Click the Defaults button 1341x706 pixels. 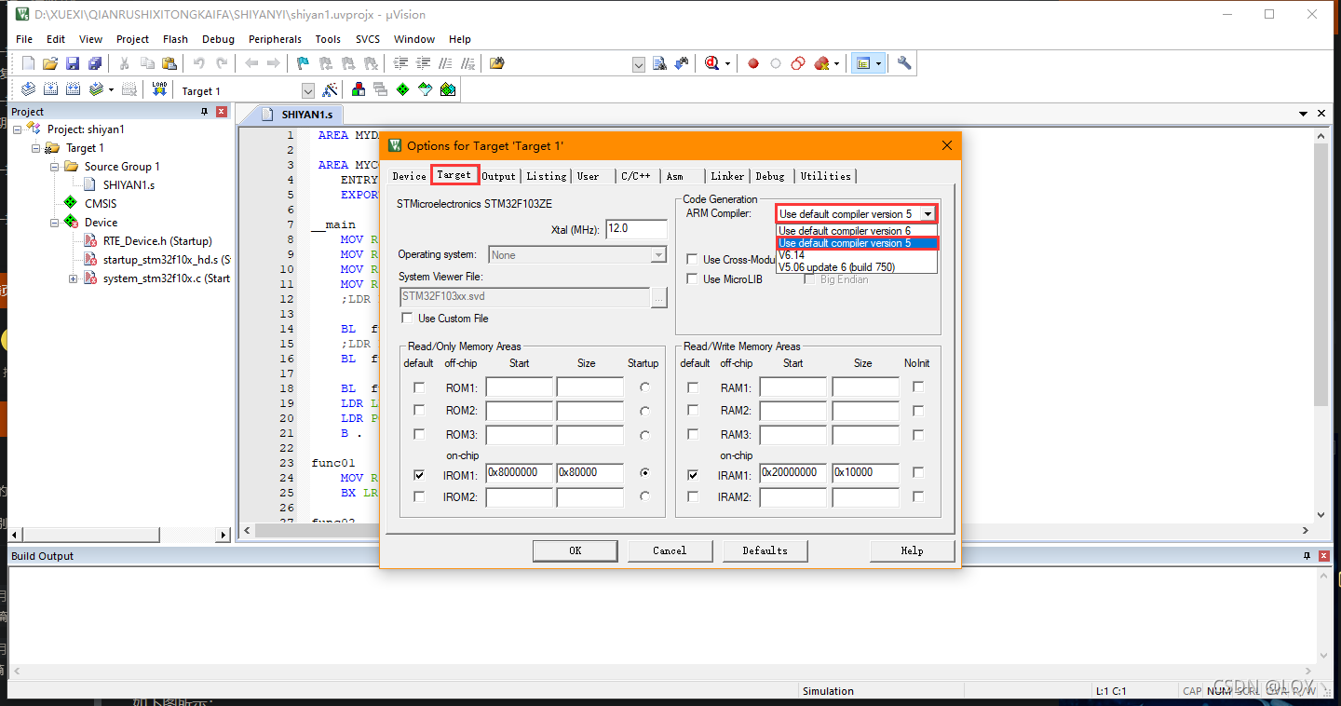[765, 550]
